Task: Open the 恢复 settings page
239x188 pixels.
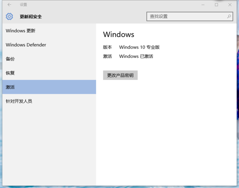Action: [10, 73]
